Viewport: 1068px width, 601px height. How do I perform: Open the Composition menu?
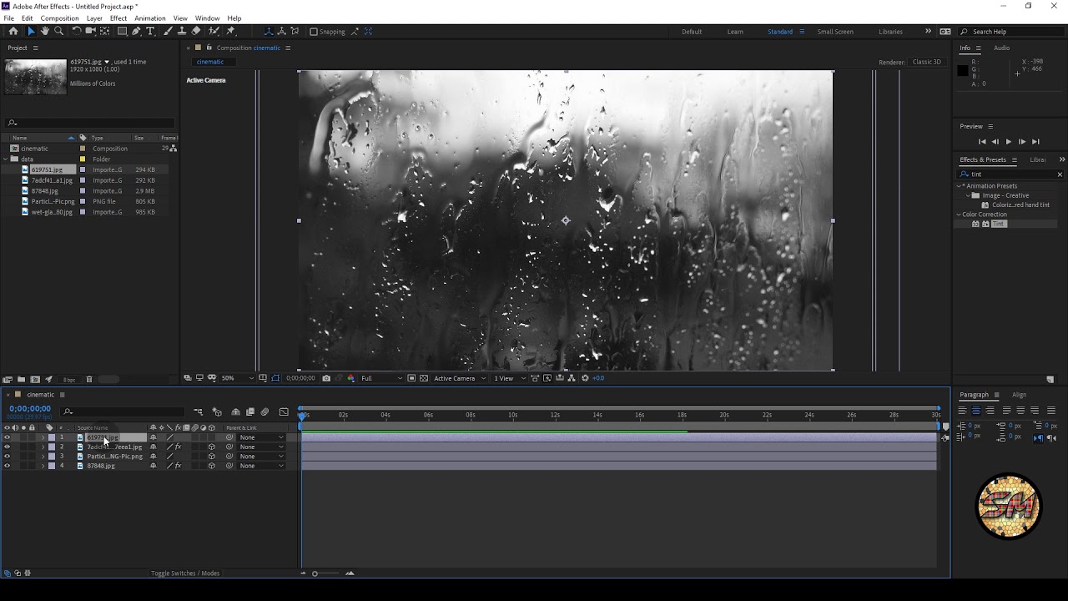coord(59,18)
